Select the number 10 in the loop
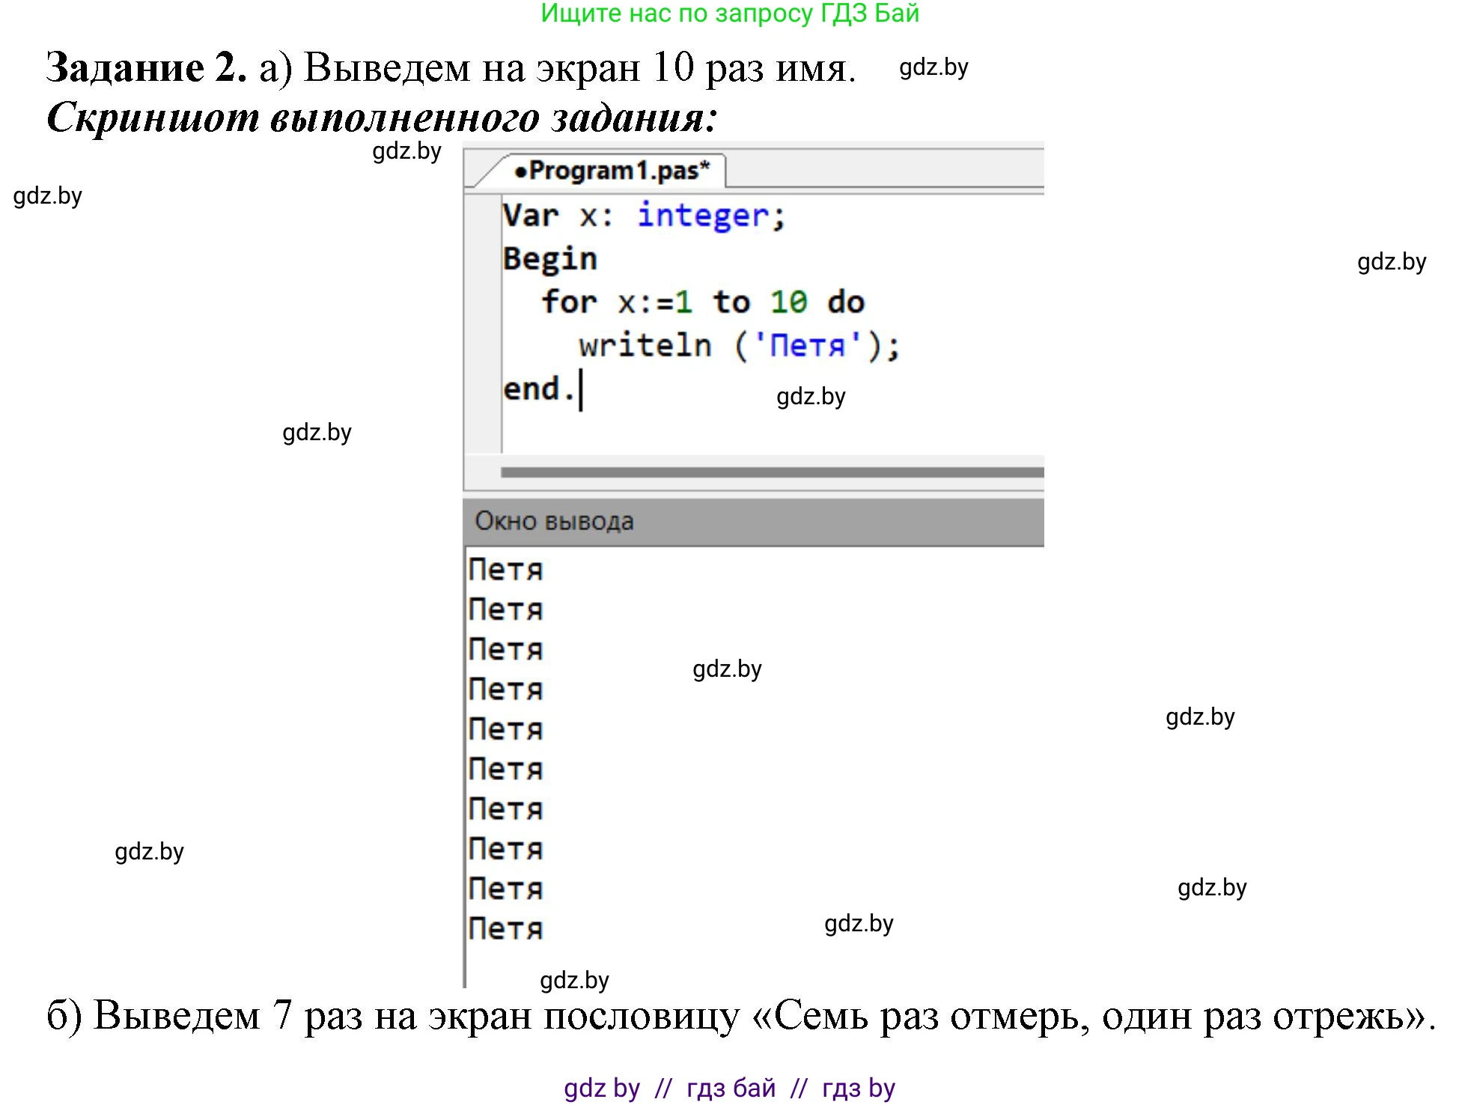This screenshot has height=1105, width=1462. (x=788, y=302)
